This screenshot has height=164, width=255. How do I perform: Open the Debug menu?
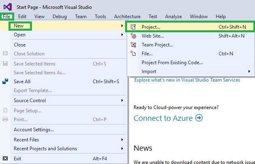pos(59,17)
